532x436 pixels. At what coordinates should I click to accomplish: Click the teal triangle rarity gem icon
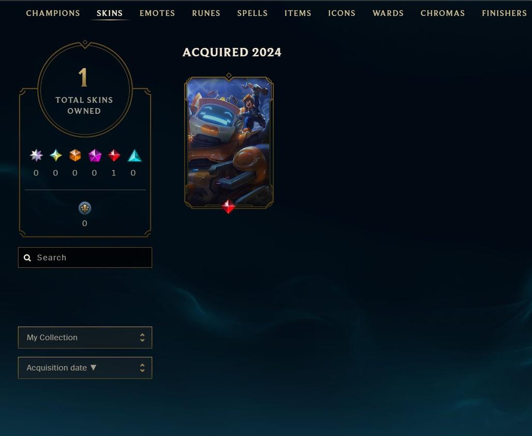(135, 155)
